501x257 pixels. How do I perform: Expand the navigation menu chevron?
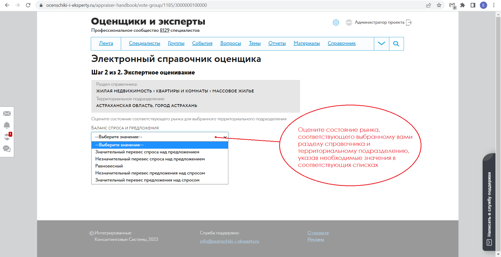(x=381, y=44)
